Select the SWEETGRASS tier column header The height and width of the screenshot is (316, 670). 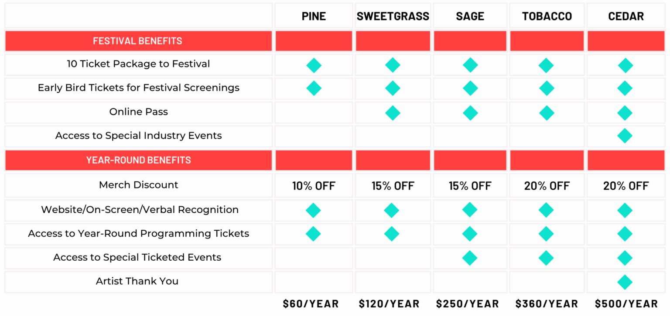[393, 17]
